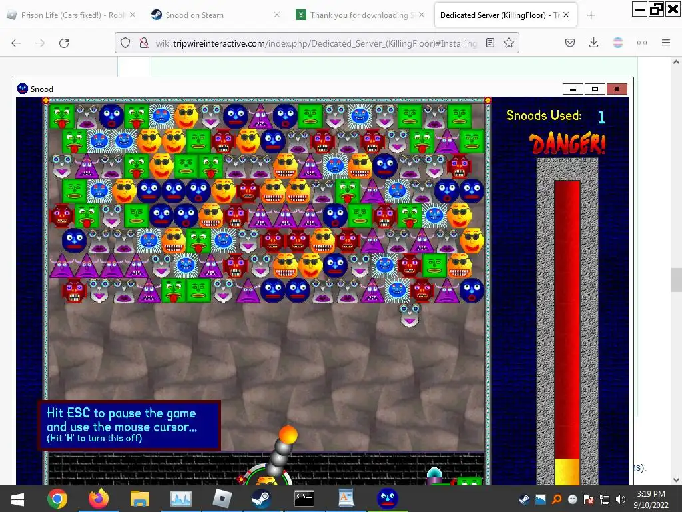
Task: Open Roblox from the taskbar
Action: tap(222, 499)
